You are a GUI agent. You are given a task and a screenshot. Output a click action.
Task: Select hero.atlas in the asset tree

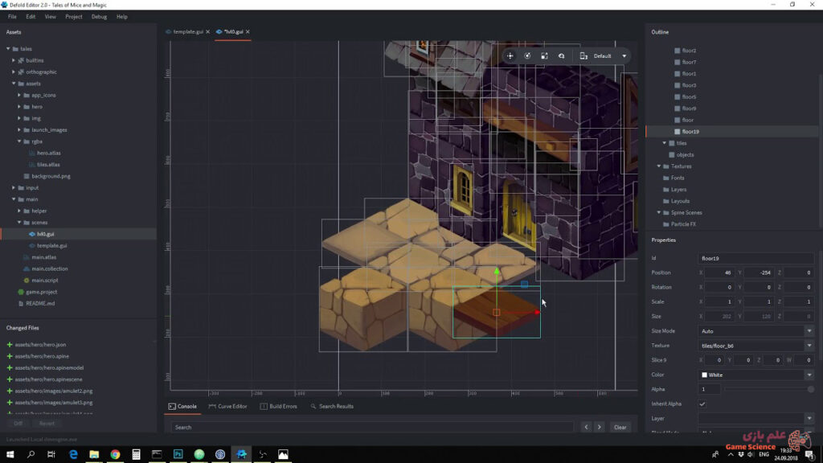pos(48,153)
